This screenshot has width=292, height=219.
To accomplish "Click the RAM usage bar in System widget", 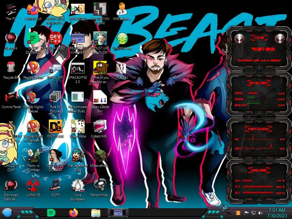I will click(251, 97).
